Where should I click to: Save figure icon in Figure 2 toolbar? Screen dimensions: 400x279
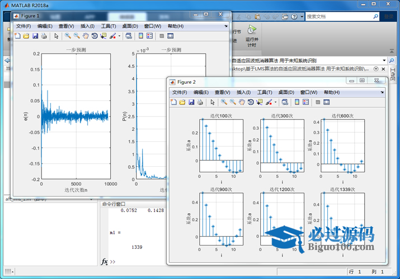(191, 102)
